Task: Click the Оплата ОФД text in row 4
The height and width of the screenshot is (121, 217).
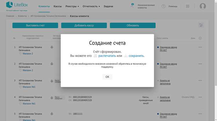Action: pyautogui.click(x=188, y=97)
